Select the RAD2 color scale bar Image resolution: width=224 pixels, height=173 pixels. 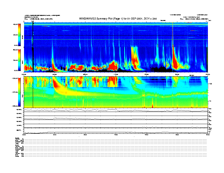[x=19, y=35]
